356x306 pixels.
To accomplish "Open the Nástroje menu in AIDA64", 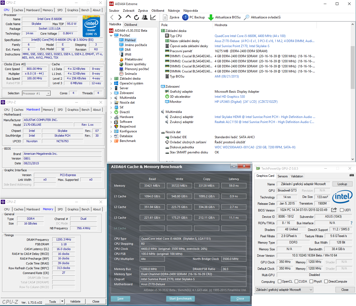I will tap(174, 11).
